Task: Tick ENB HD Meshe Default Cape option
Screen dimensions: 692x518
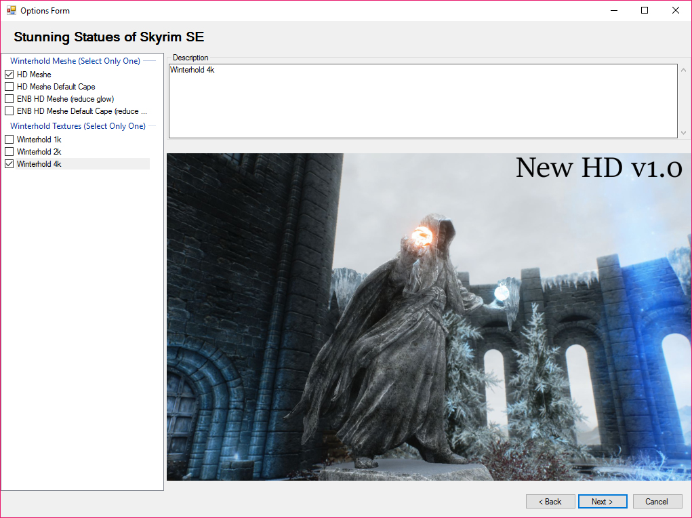Action: 9,111
